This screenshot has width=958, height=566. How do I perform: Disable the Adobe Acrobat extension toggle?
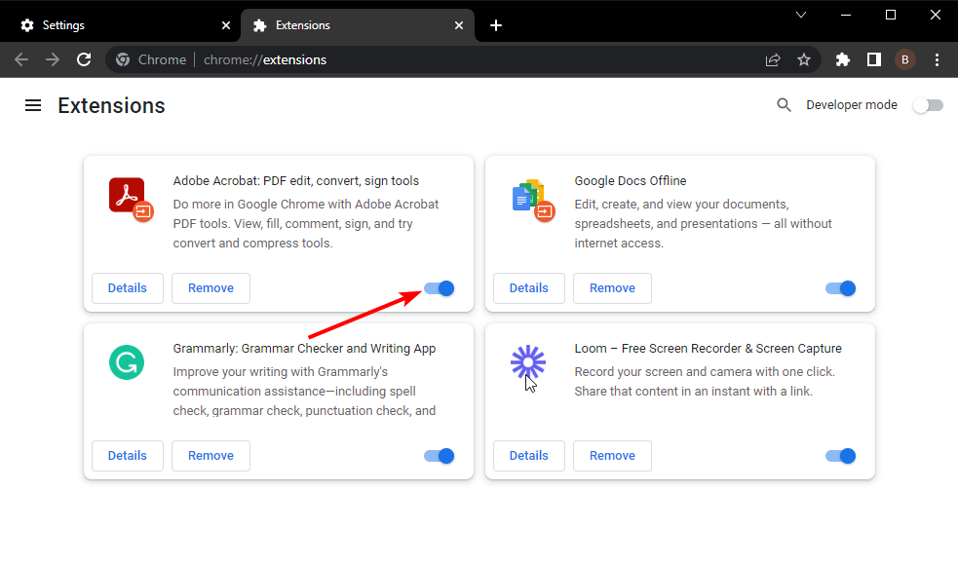(440, 288)
